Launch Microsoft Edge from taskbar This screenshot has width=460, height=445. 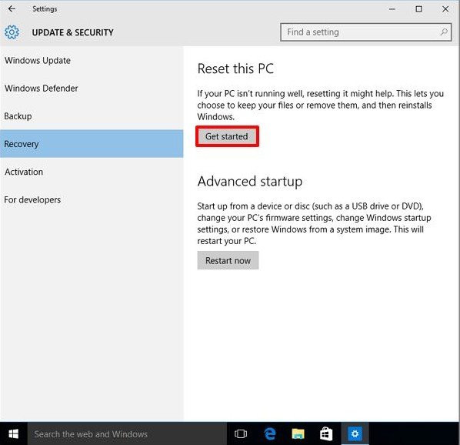tap(269, 433)
